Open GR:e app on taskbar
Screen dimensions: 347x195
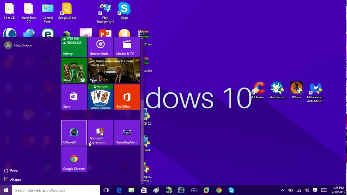169,190
